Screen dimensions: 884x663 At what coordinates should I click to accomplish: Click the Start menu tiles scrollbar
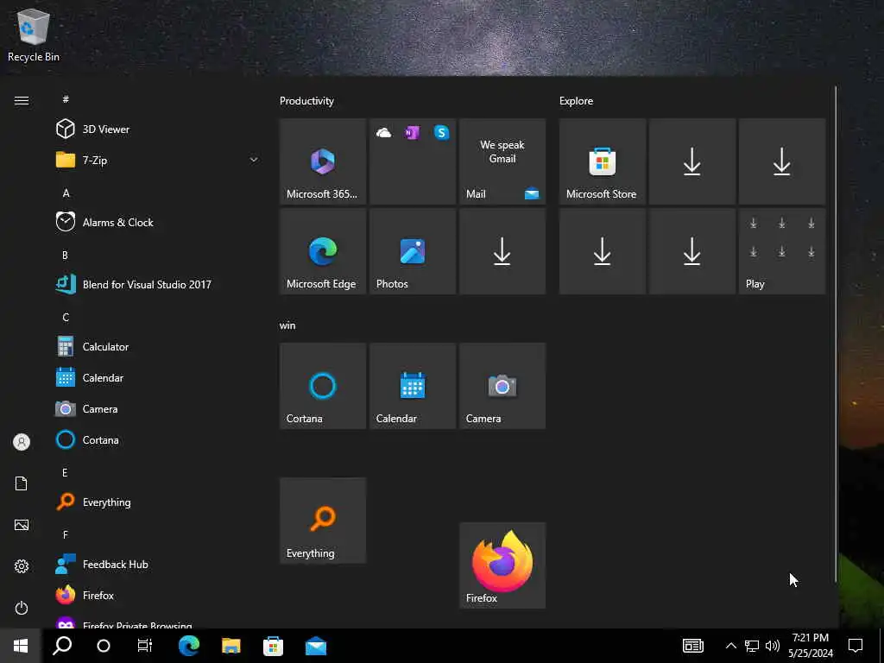coord(836,334)
